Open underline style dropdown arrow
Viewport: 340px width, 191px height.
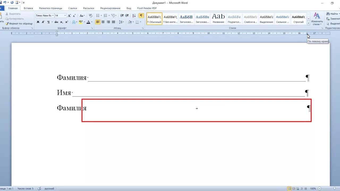[x=52, y=22]
